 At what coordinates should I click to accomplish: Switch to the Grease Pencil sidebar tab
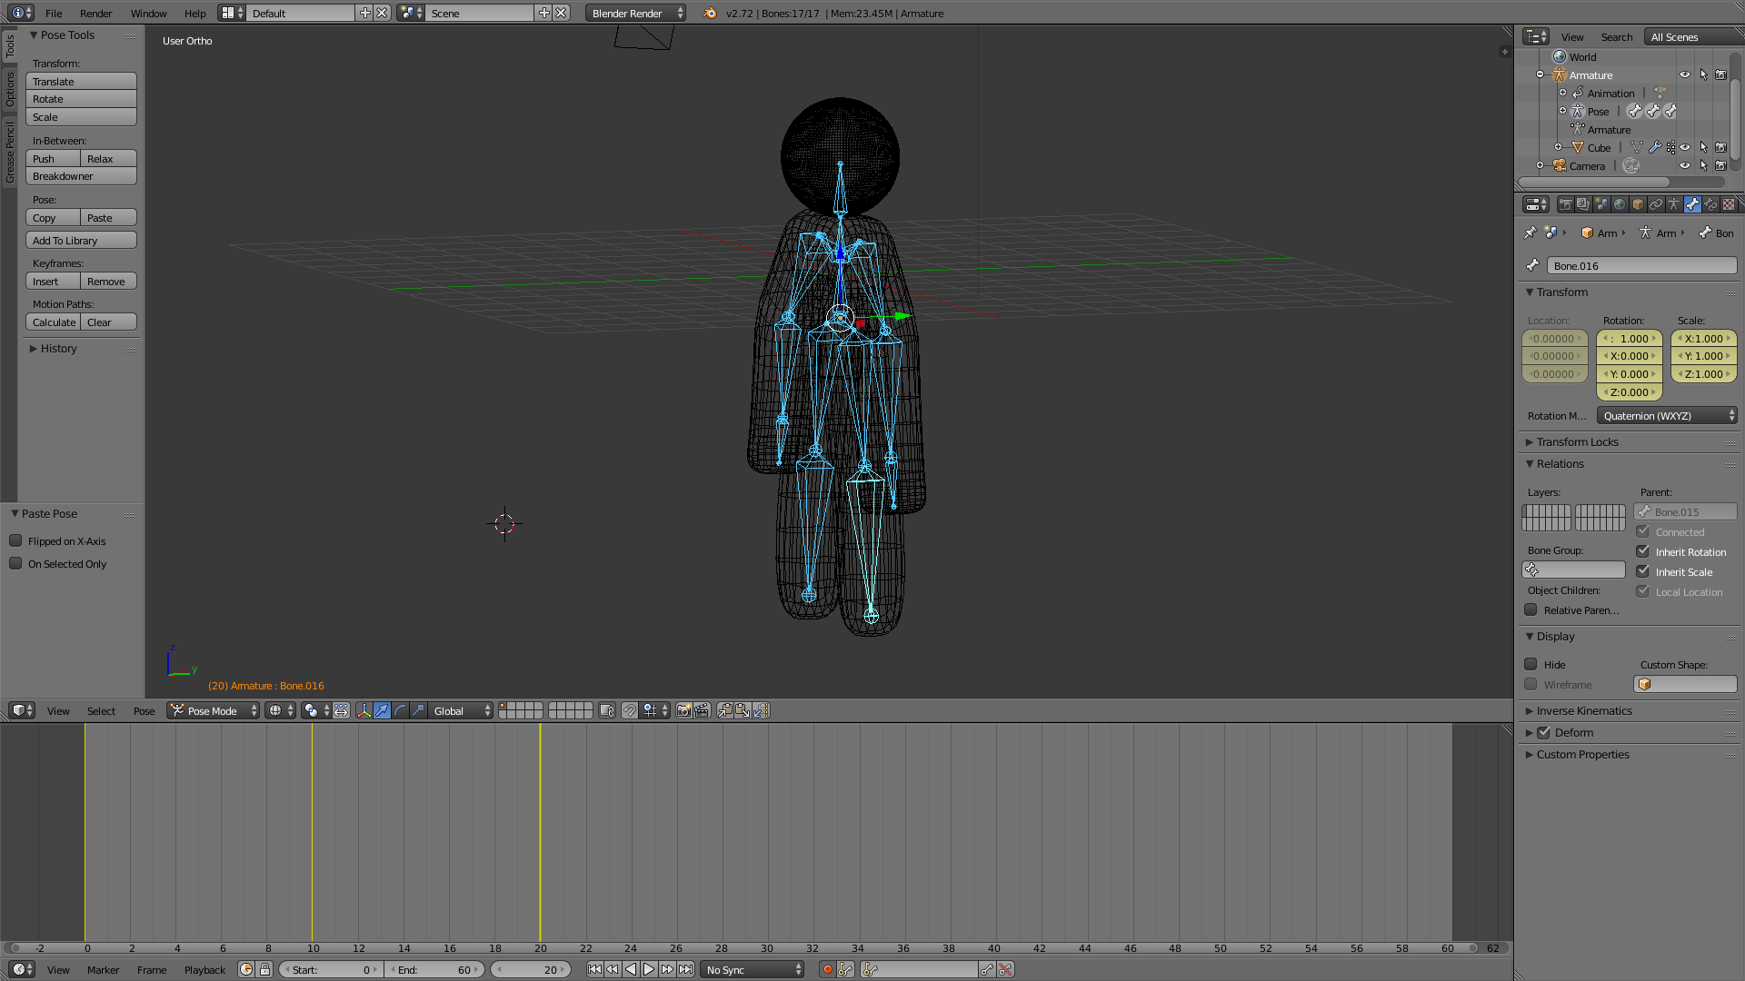point(9,153)
